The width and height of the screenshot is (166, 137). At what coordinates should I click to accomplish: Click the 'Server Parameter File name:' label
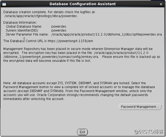click(27, 34)
